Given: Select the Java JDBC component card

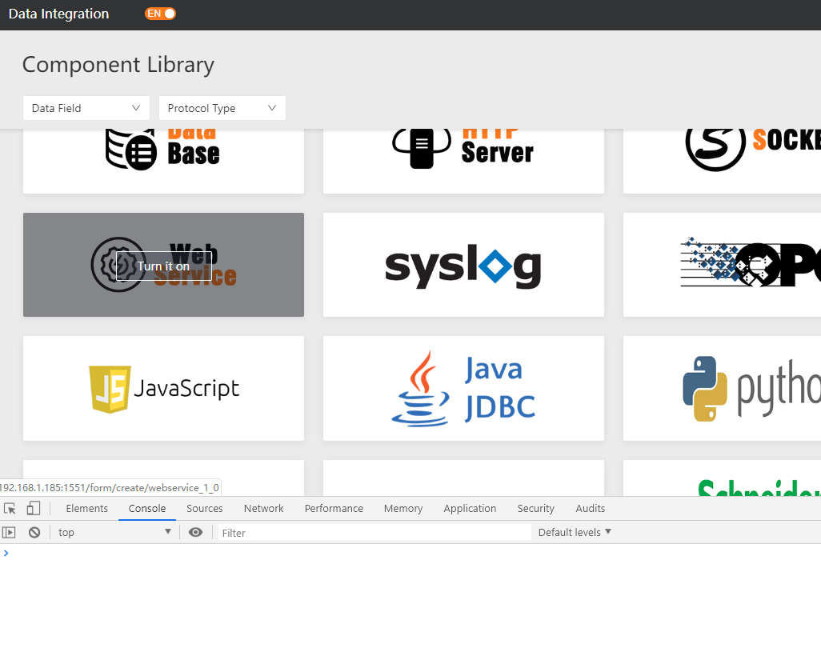Looking at the screenshot, I should (463, 388).
